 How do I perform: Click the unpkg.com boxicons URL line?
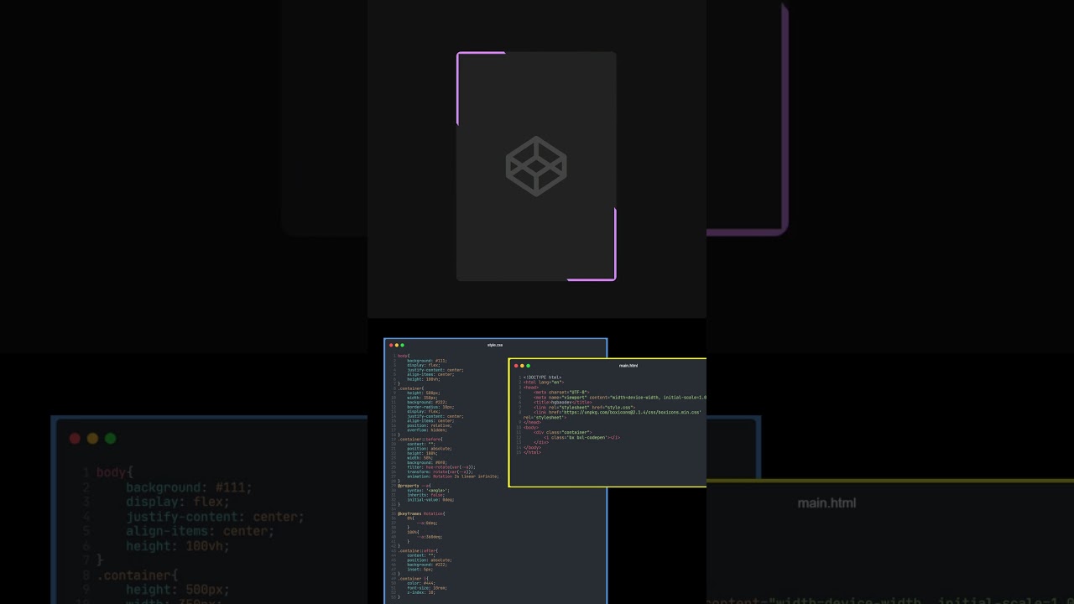coord(618,412)
